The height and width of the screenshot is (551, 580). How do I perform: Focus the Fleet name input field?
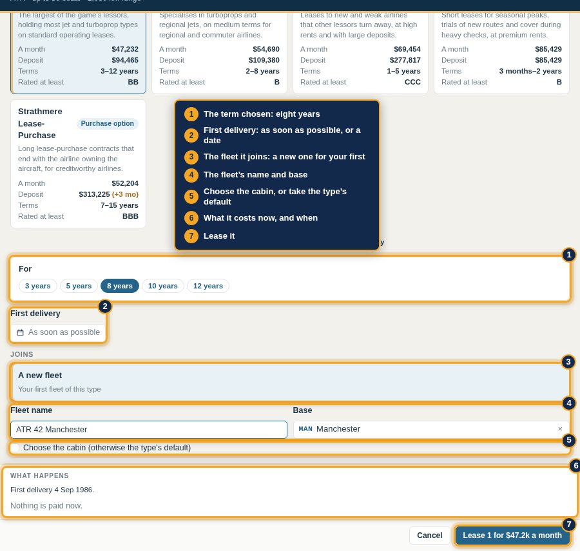point(149,430)
